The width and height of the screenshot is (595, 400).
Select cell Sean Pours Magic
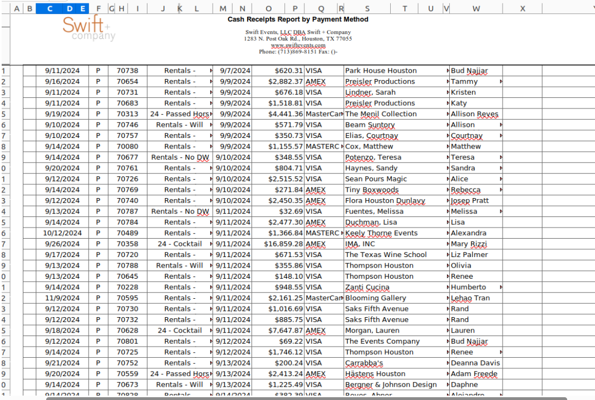[x=396, y=179]
